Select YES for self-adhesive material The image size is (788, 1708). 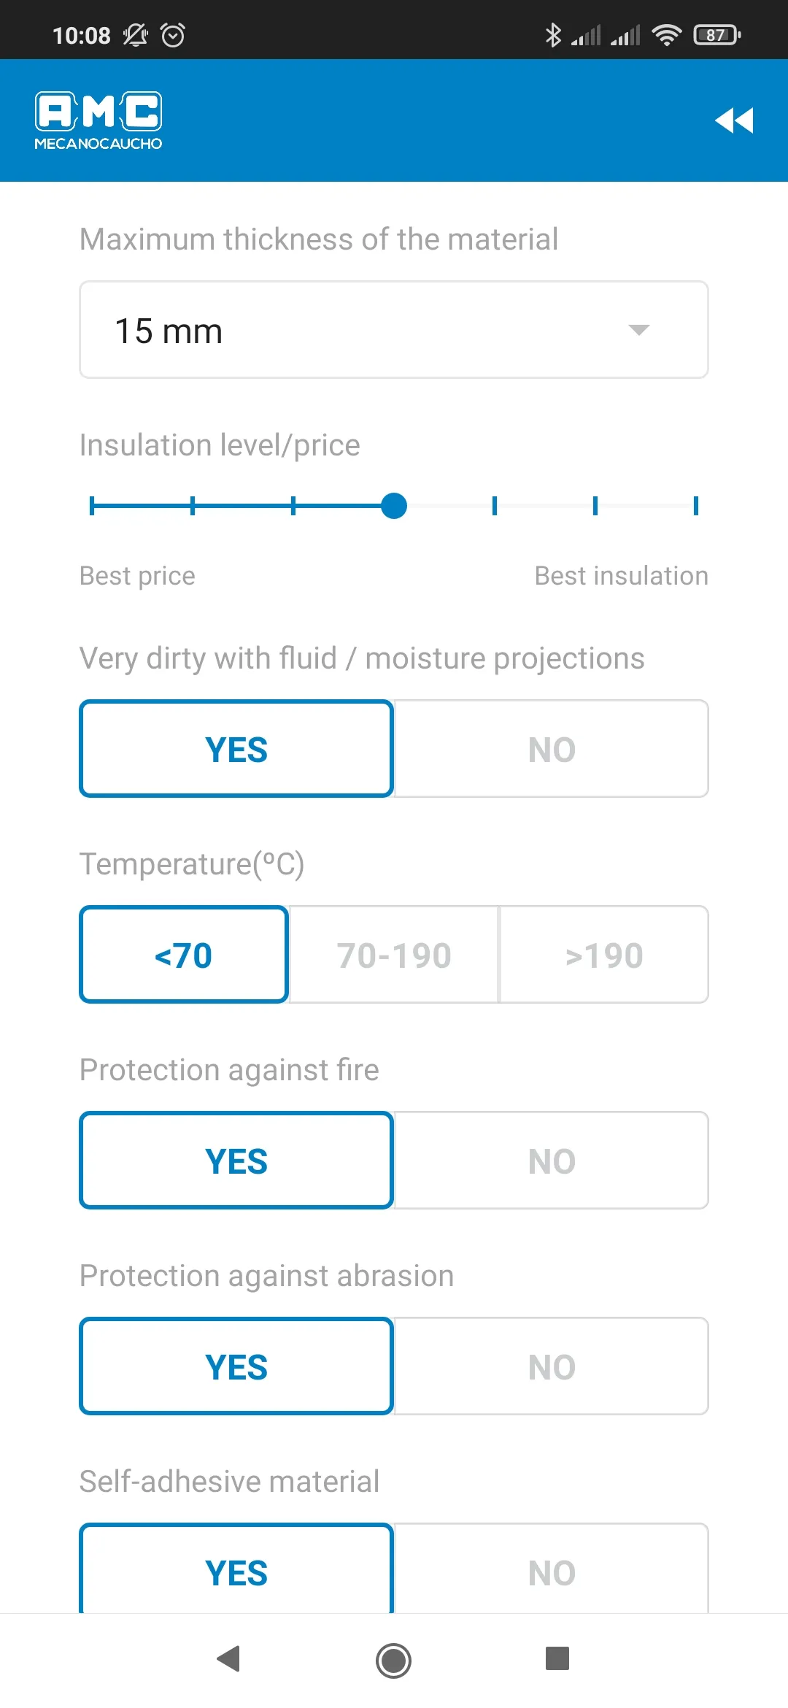coord(236,1569)
